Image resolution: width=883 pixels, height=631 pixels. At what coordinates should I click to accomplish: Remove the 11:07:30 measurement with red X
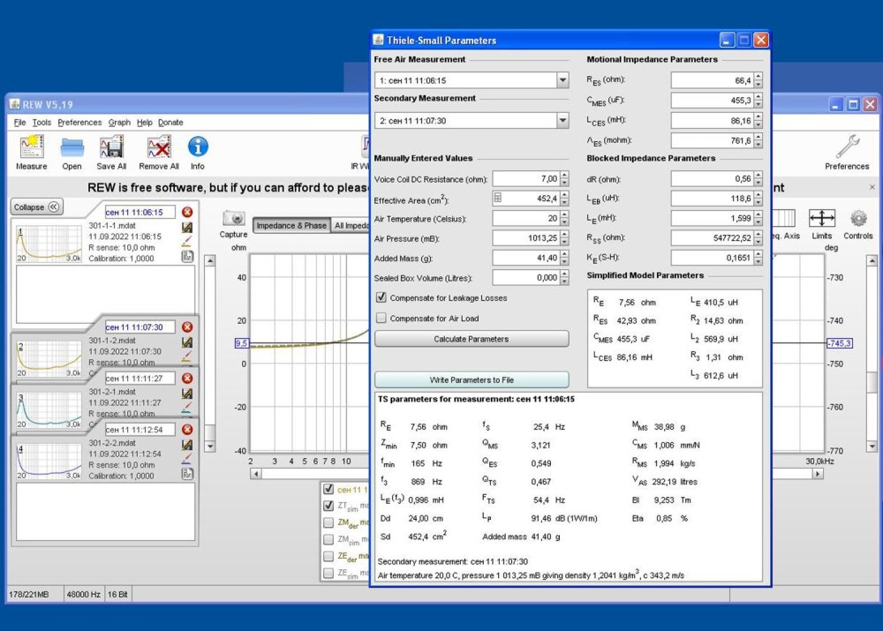(x=187, y=327)
